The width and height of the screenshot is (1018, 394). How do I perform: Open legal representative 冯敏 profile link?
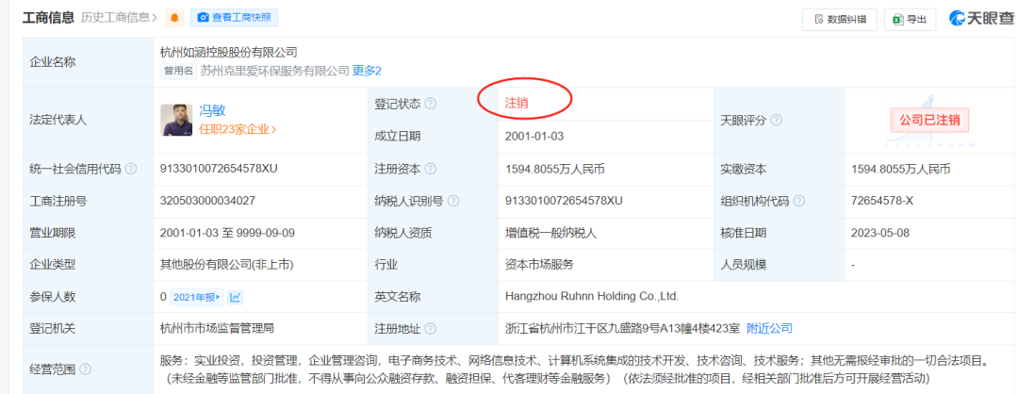point(212,110)
